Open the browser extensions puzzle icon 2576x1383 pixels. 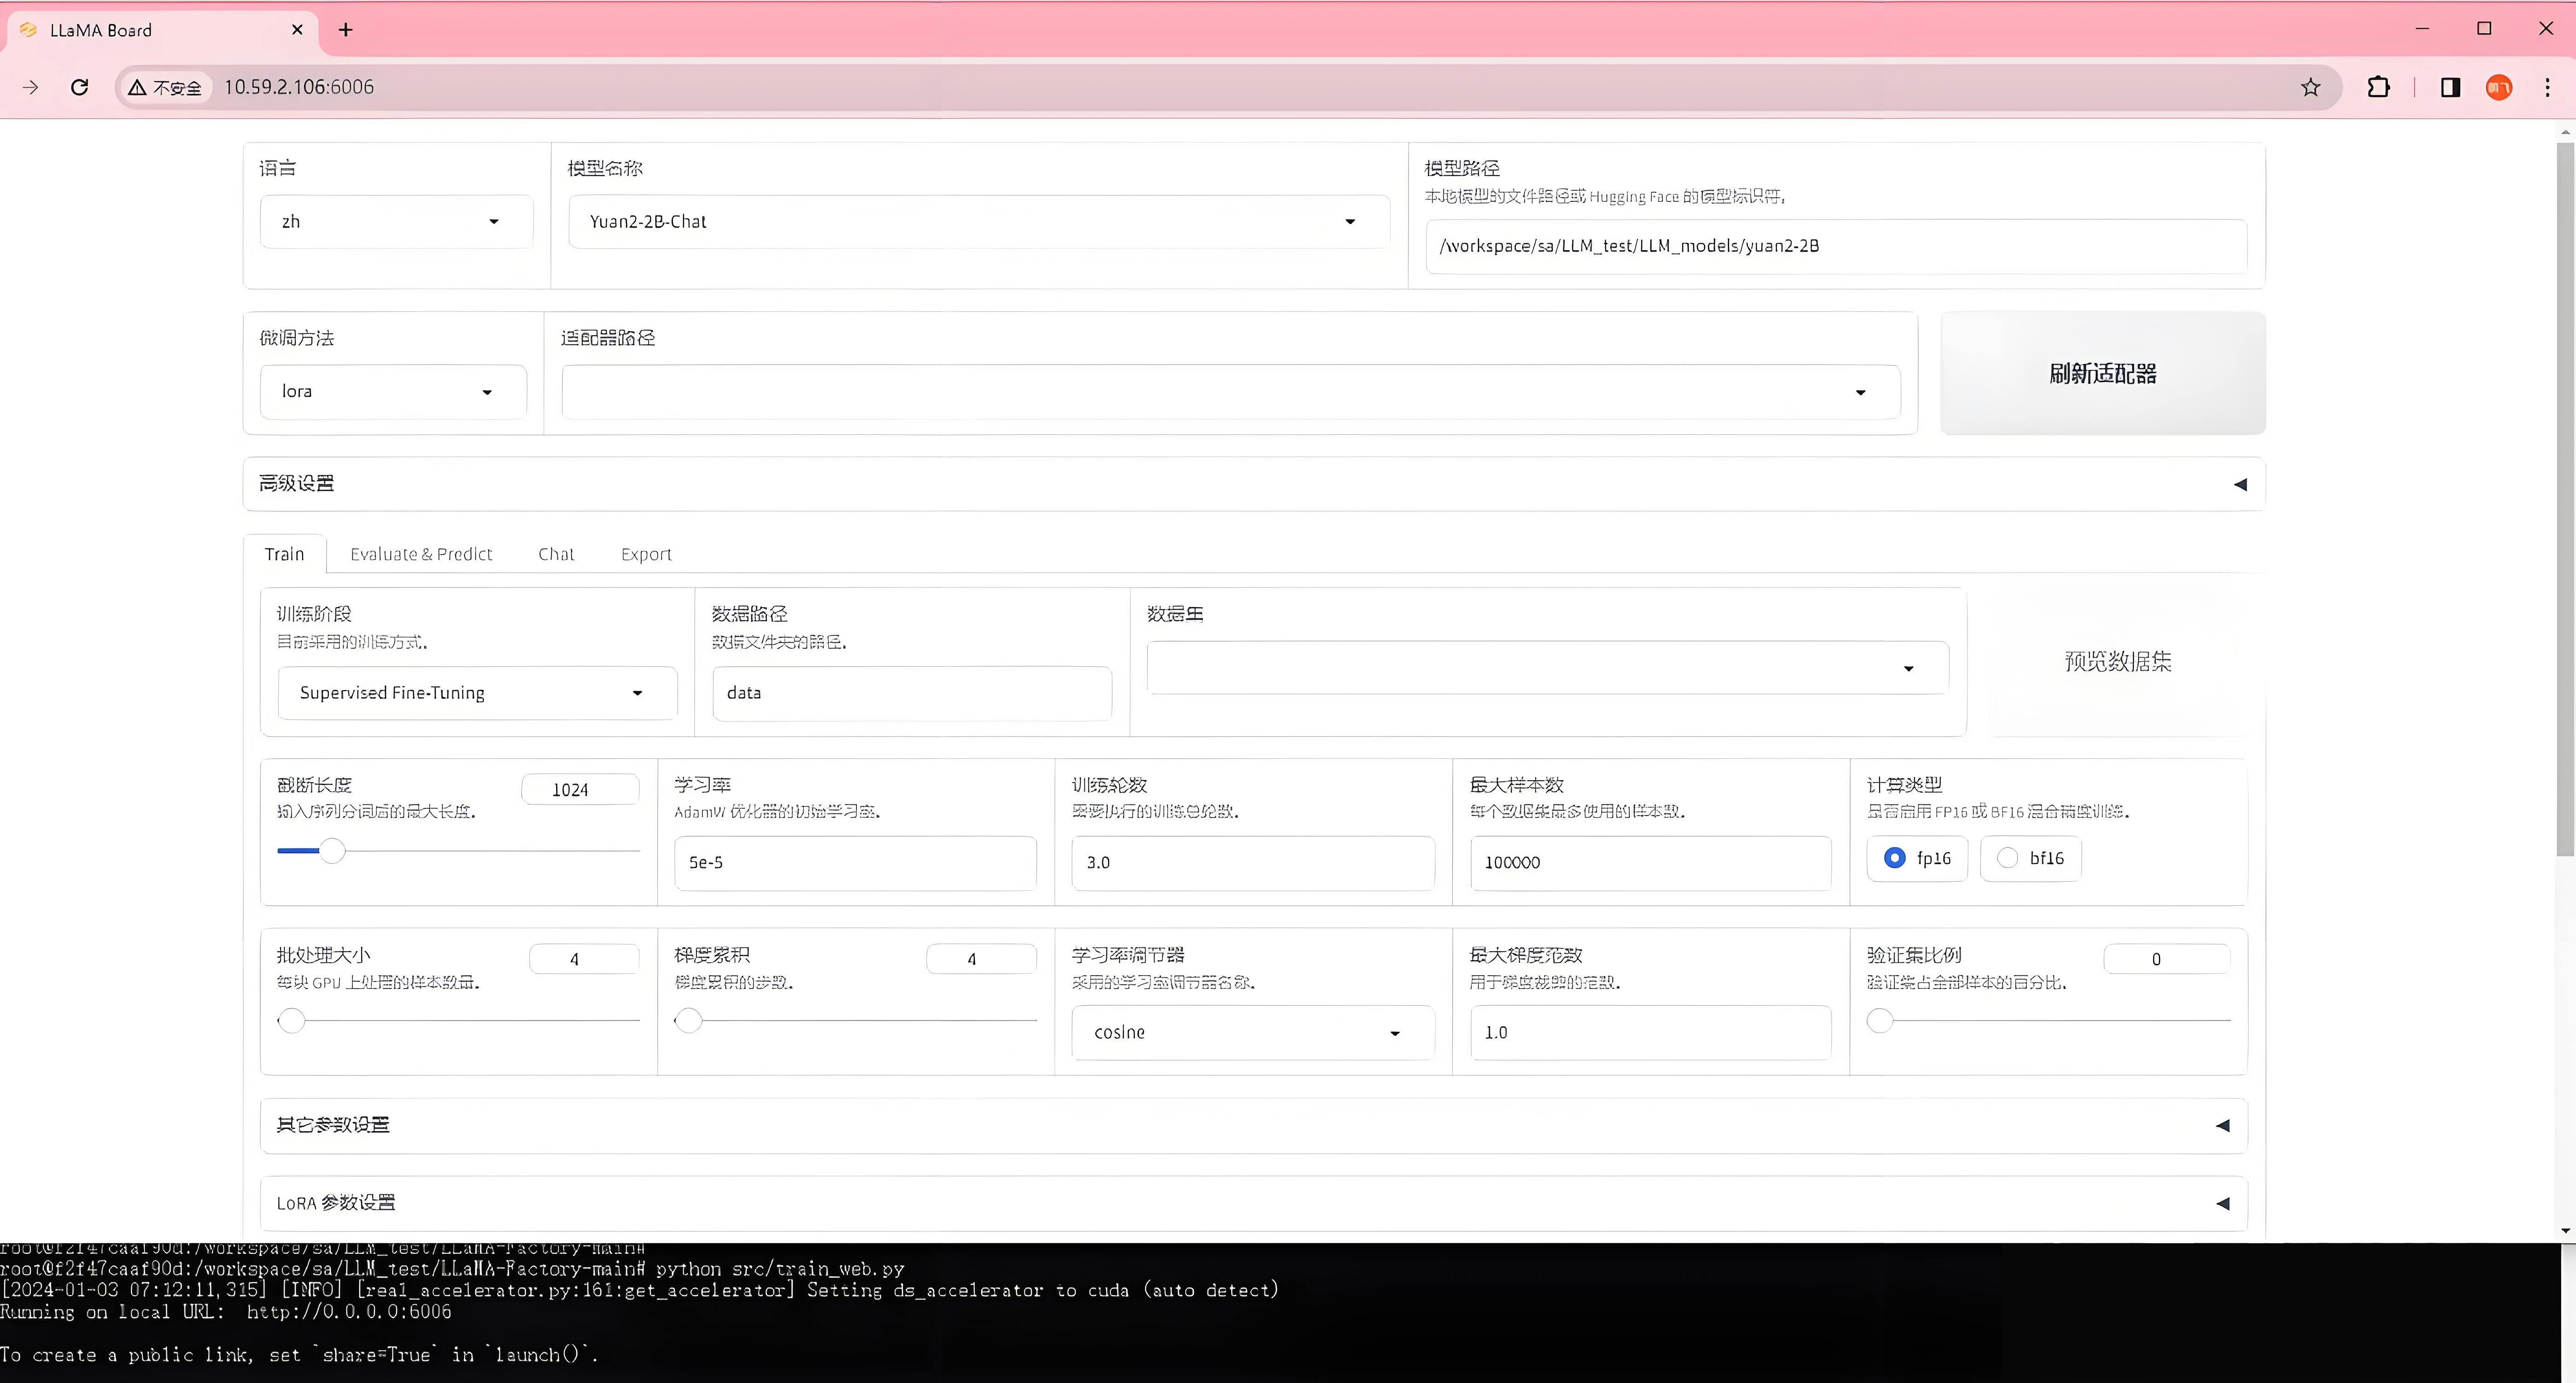(x=2379, y=87)
